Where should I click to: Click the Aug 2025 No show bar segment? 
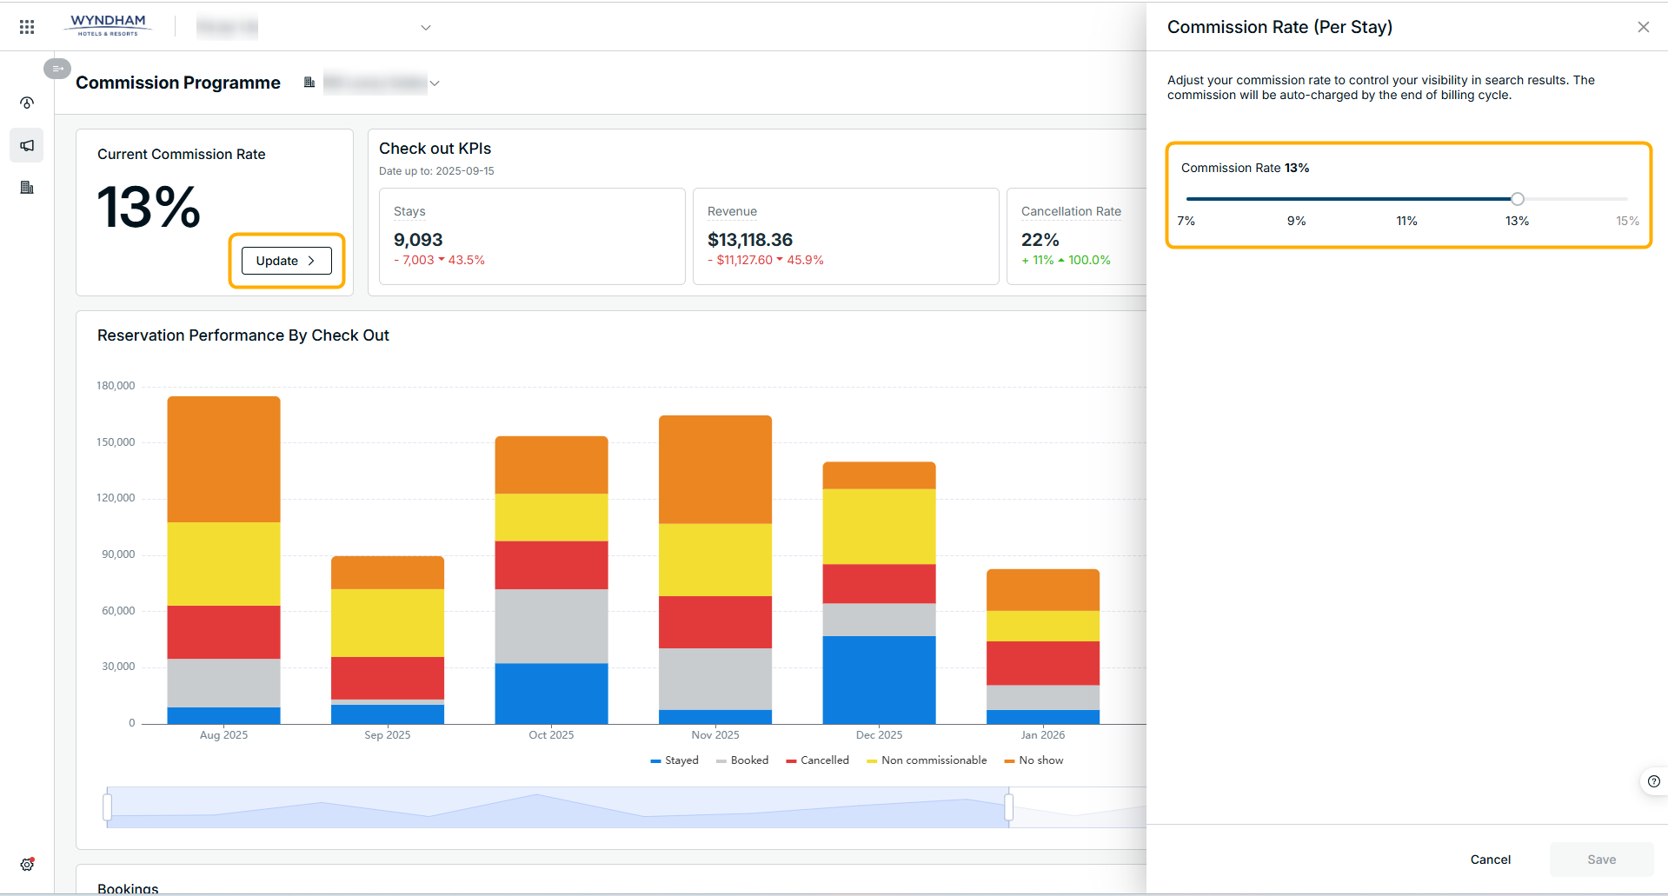click(223, 459)
